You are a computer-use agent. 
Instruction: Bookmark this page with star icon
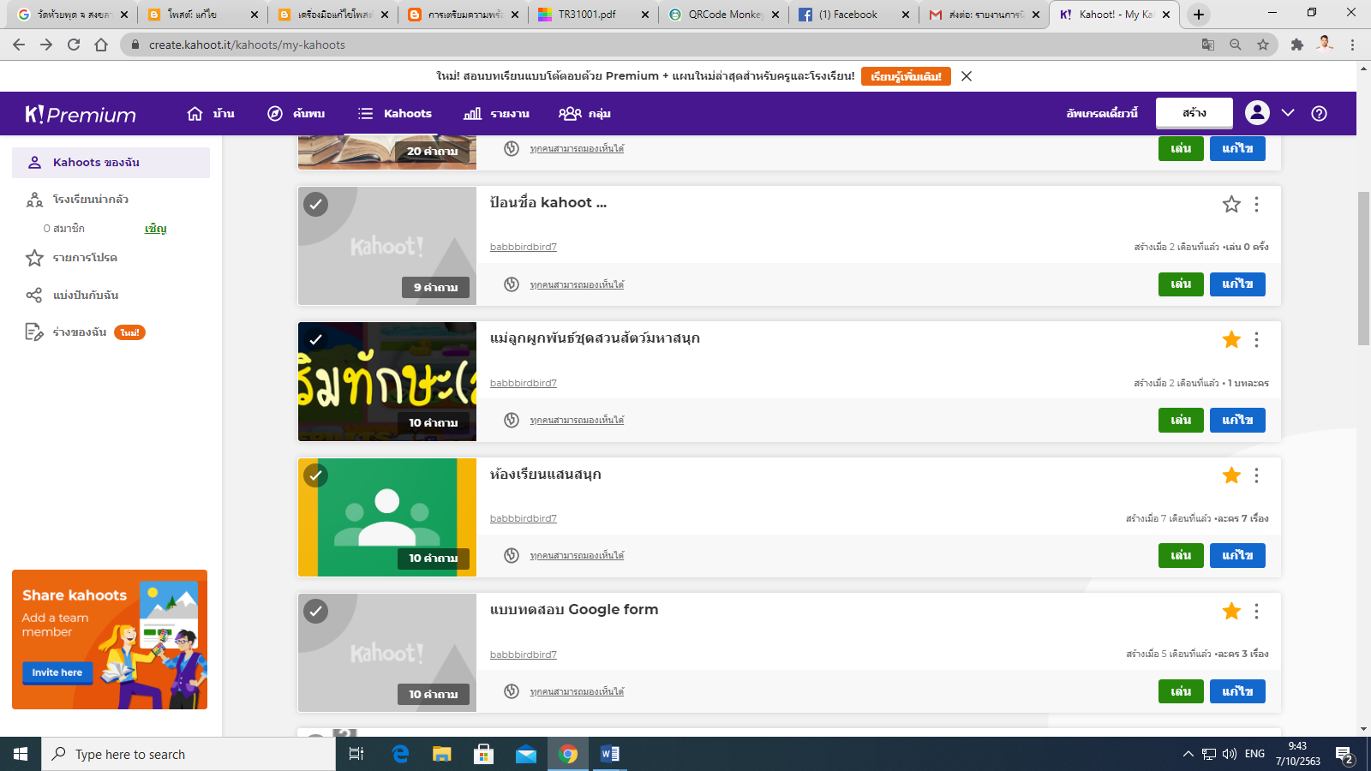coord(1262,45)
